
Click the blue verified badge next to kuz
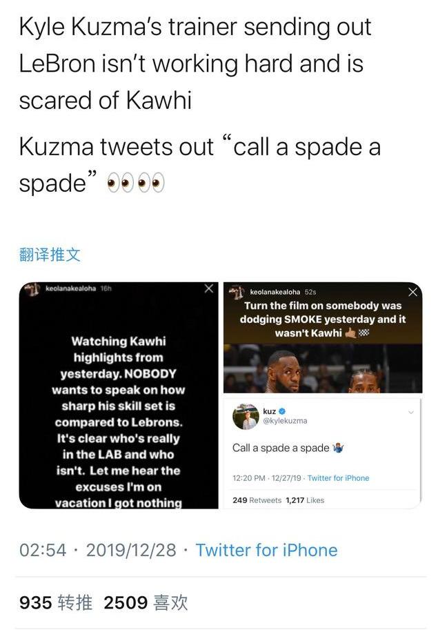point(282,411)
